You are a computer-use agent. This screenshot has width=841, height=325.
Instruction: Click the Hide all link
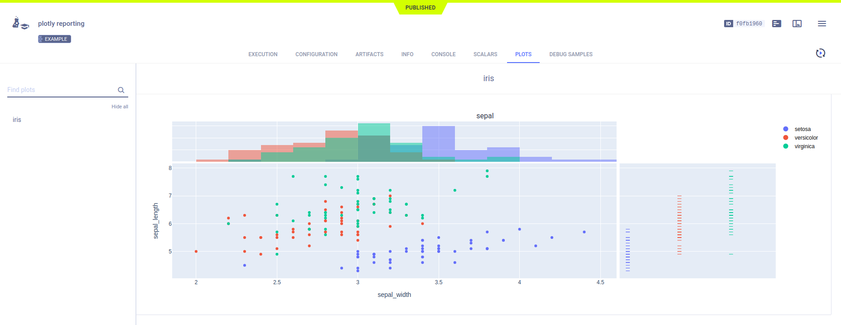point(120,107)
